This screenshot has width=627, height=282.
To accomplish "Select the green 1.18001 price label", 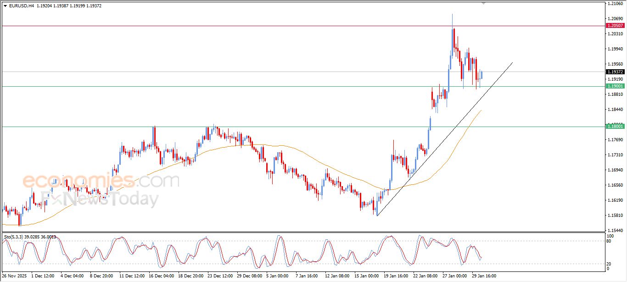I will coord(615,127).
